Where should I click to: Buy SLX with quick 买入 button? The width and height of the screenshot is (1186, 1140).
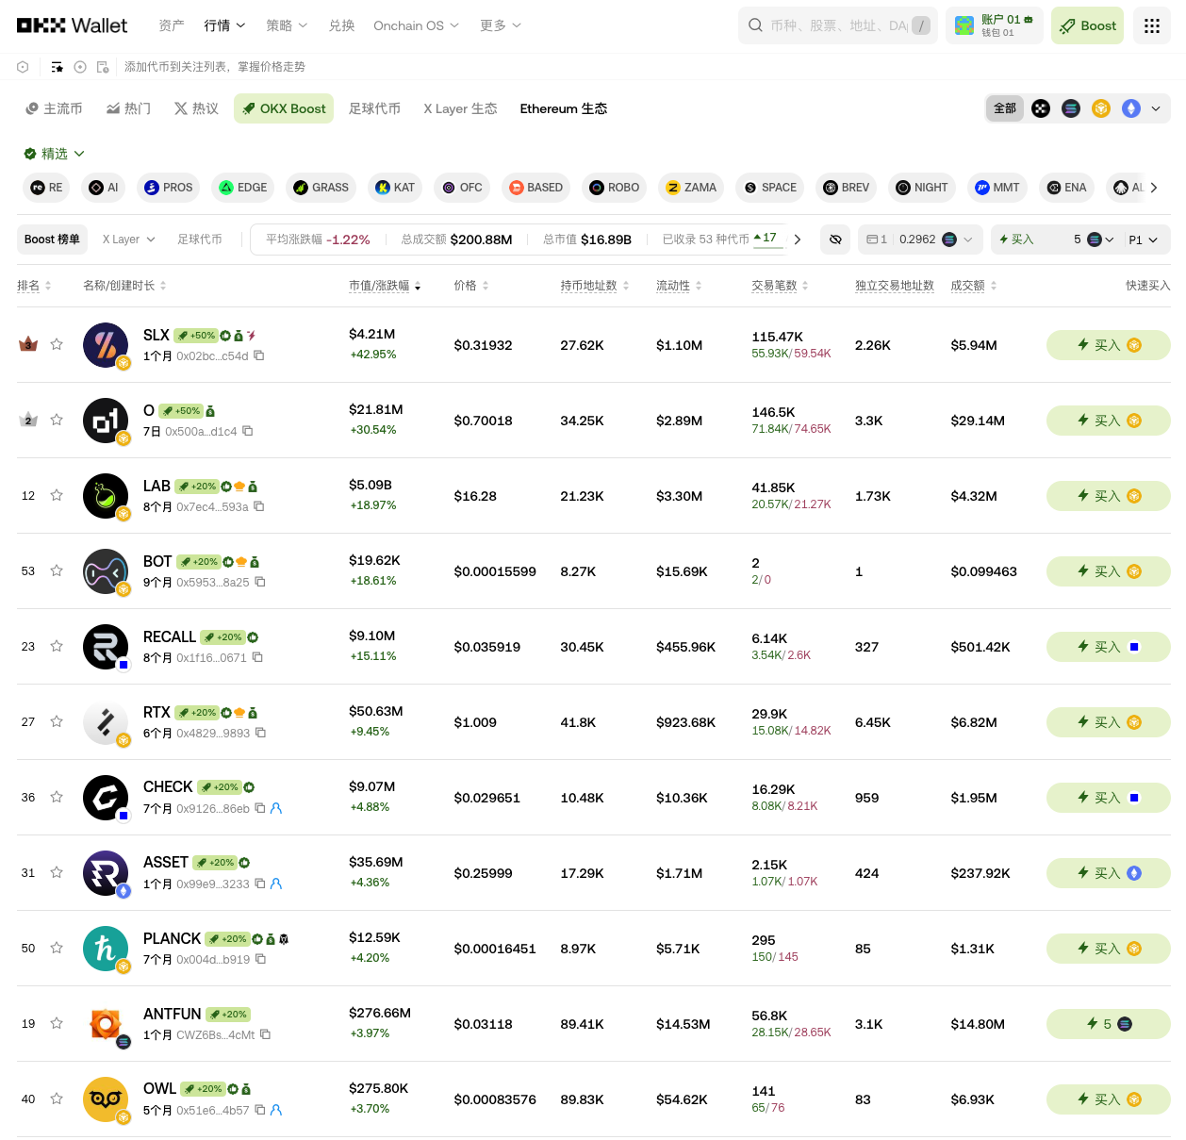(x=1109, y=345)
